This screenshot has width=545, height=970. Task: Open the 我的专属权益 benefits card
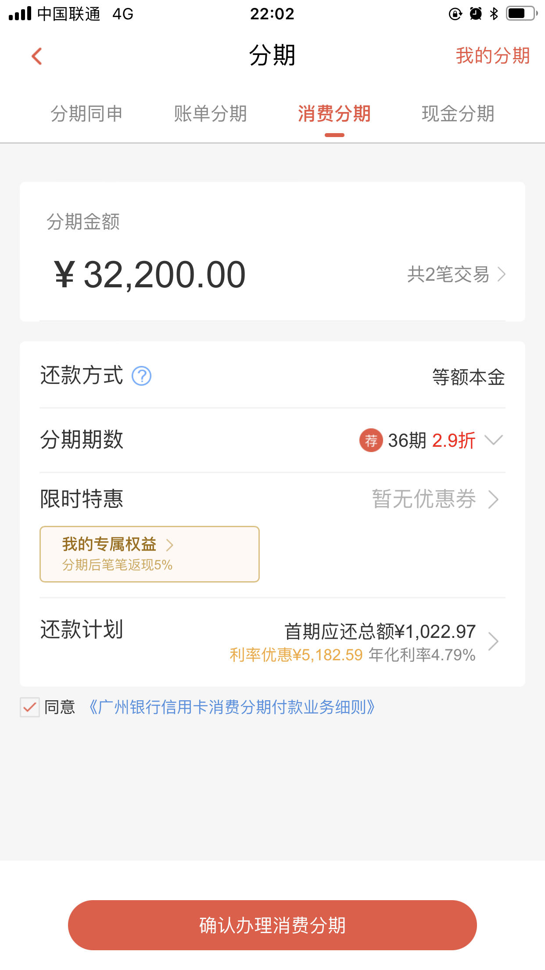click(x=150, y=554)
